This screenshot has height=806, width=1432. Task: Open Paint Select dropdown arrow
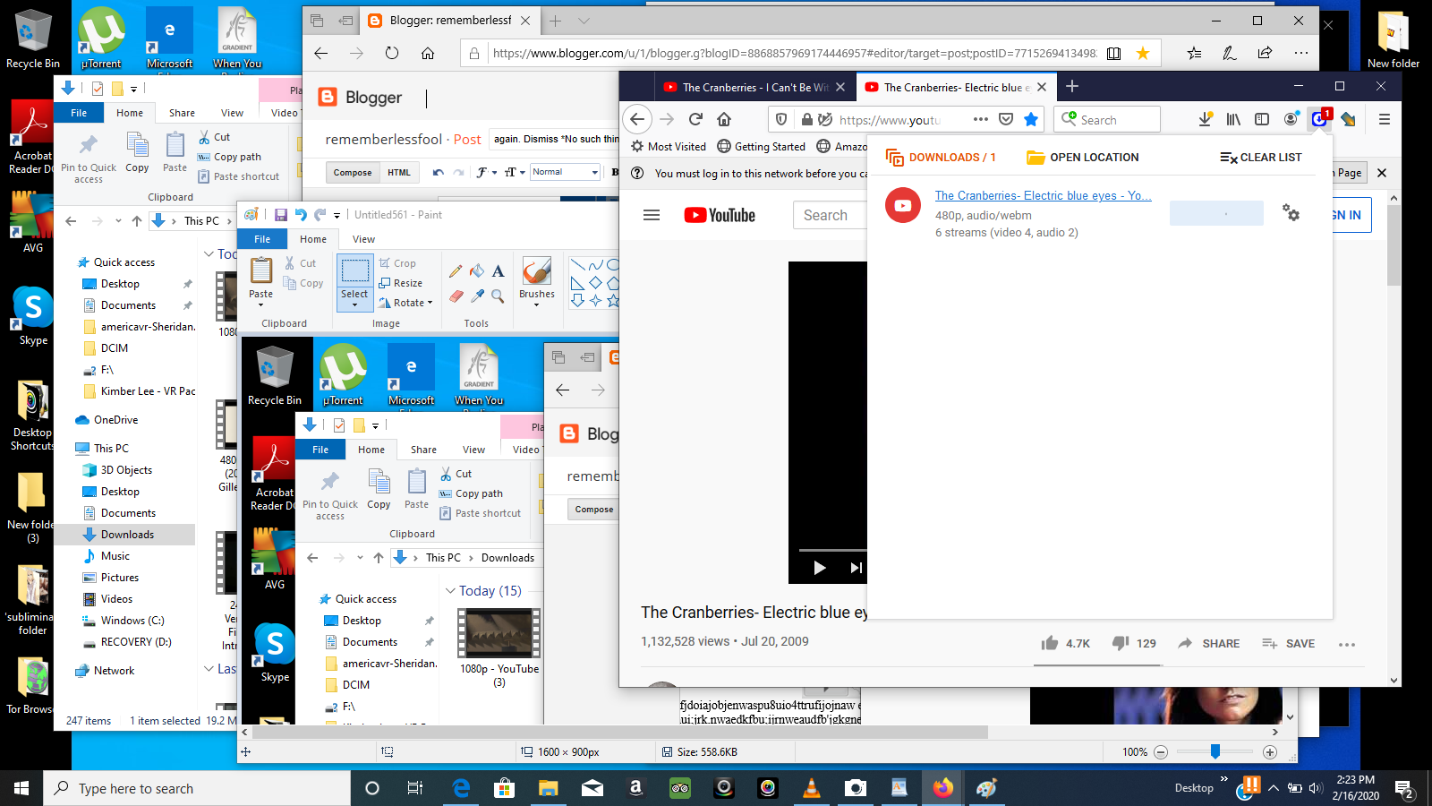coord(354,305)
